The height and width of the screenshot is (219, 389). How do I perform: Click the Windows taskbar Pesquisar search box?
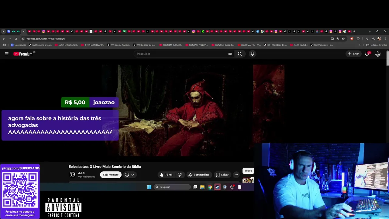tap(172, 187)
